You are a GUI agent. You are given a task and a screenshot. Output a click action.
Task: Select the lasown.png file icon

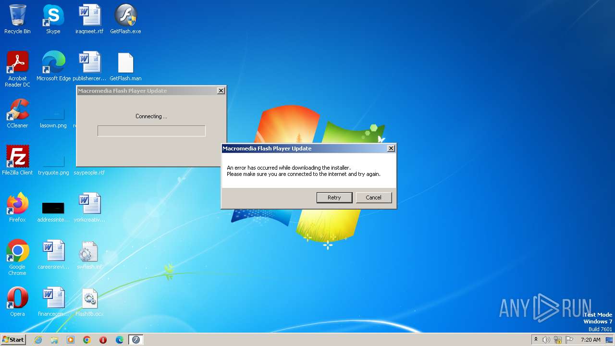coord(53,118)
